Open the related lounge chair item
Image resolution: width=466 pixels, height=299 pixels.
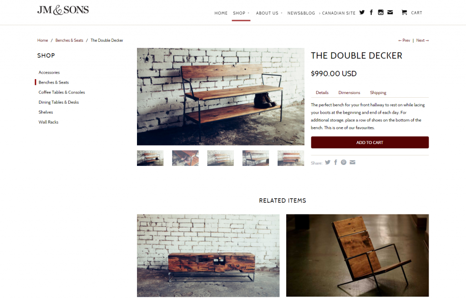pyautogui.click(x=358, y=256)
